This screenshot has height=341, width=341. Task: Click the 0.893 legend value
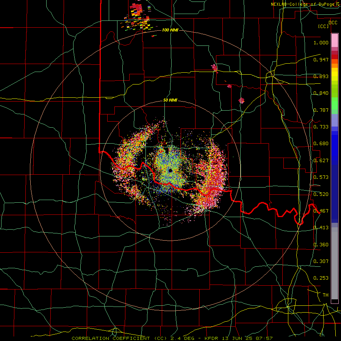pos(321,76)
